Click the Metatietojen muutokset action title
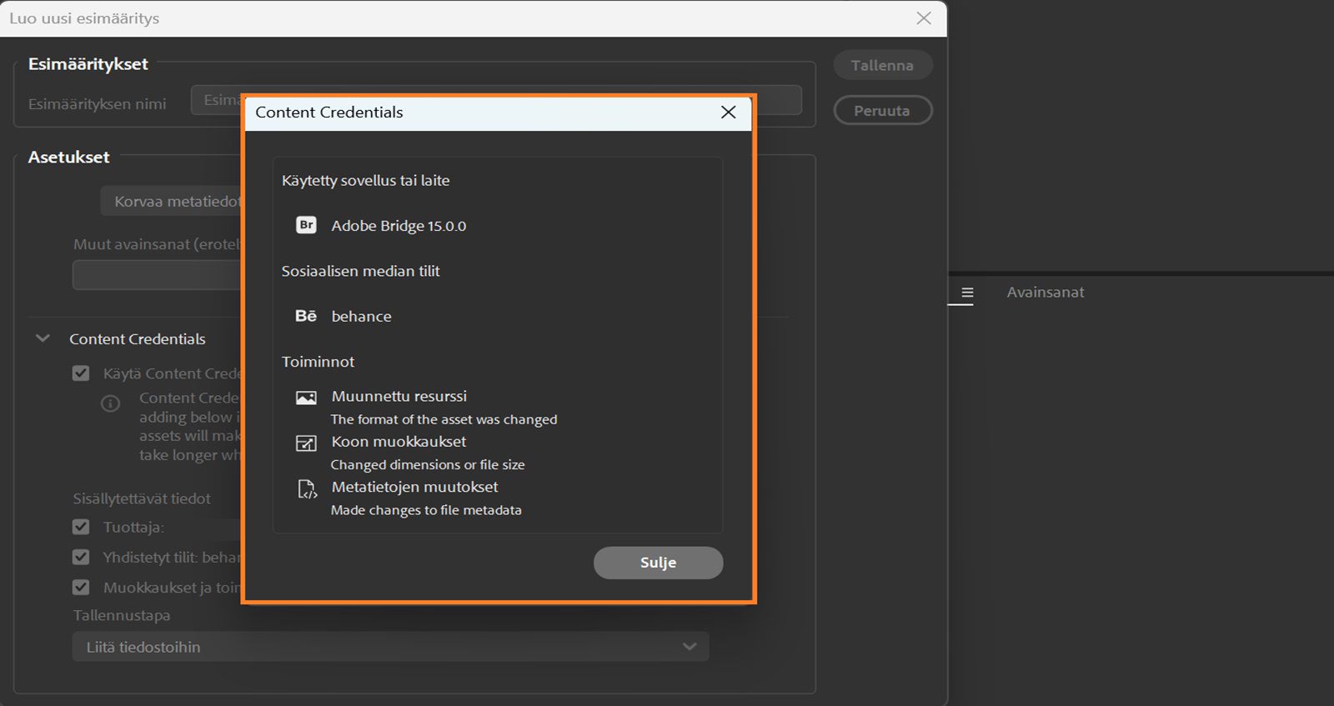The width and height of the screenshot is (1334, 706). coord(414,487)
